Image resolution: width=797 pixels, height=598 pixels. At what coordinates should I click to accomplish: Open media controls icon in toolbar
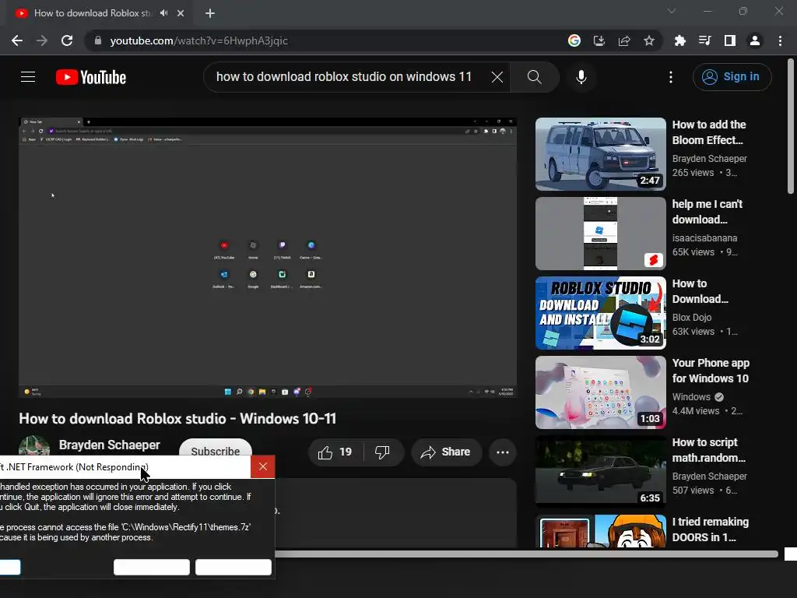point(704,40)
